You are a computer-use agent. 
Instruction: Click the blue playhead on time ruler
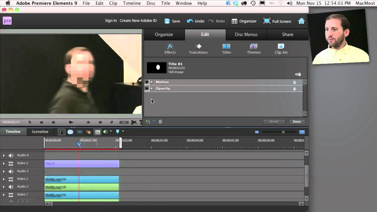click(79, 144)
